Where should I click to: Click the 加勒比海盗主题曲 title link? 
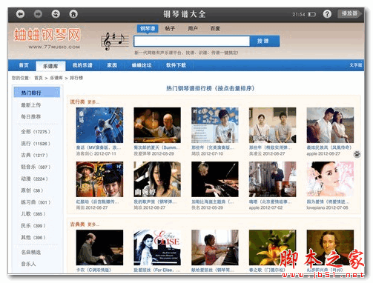[213, 202]
